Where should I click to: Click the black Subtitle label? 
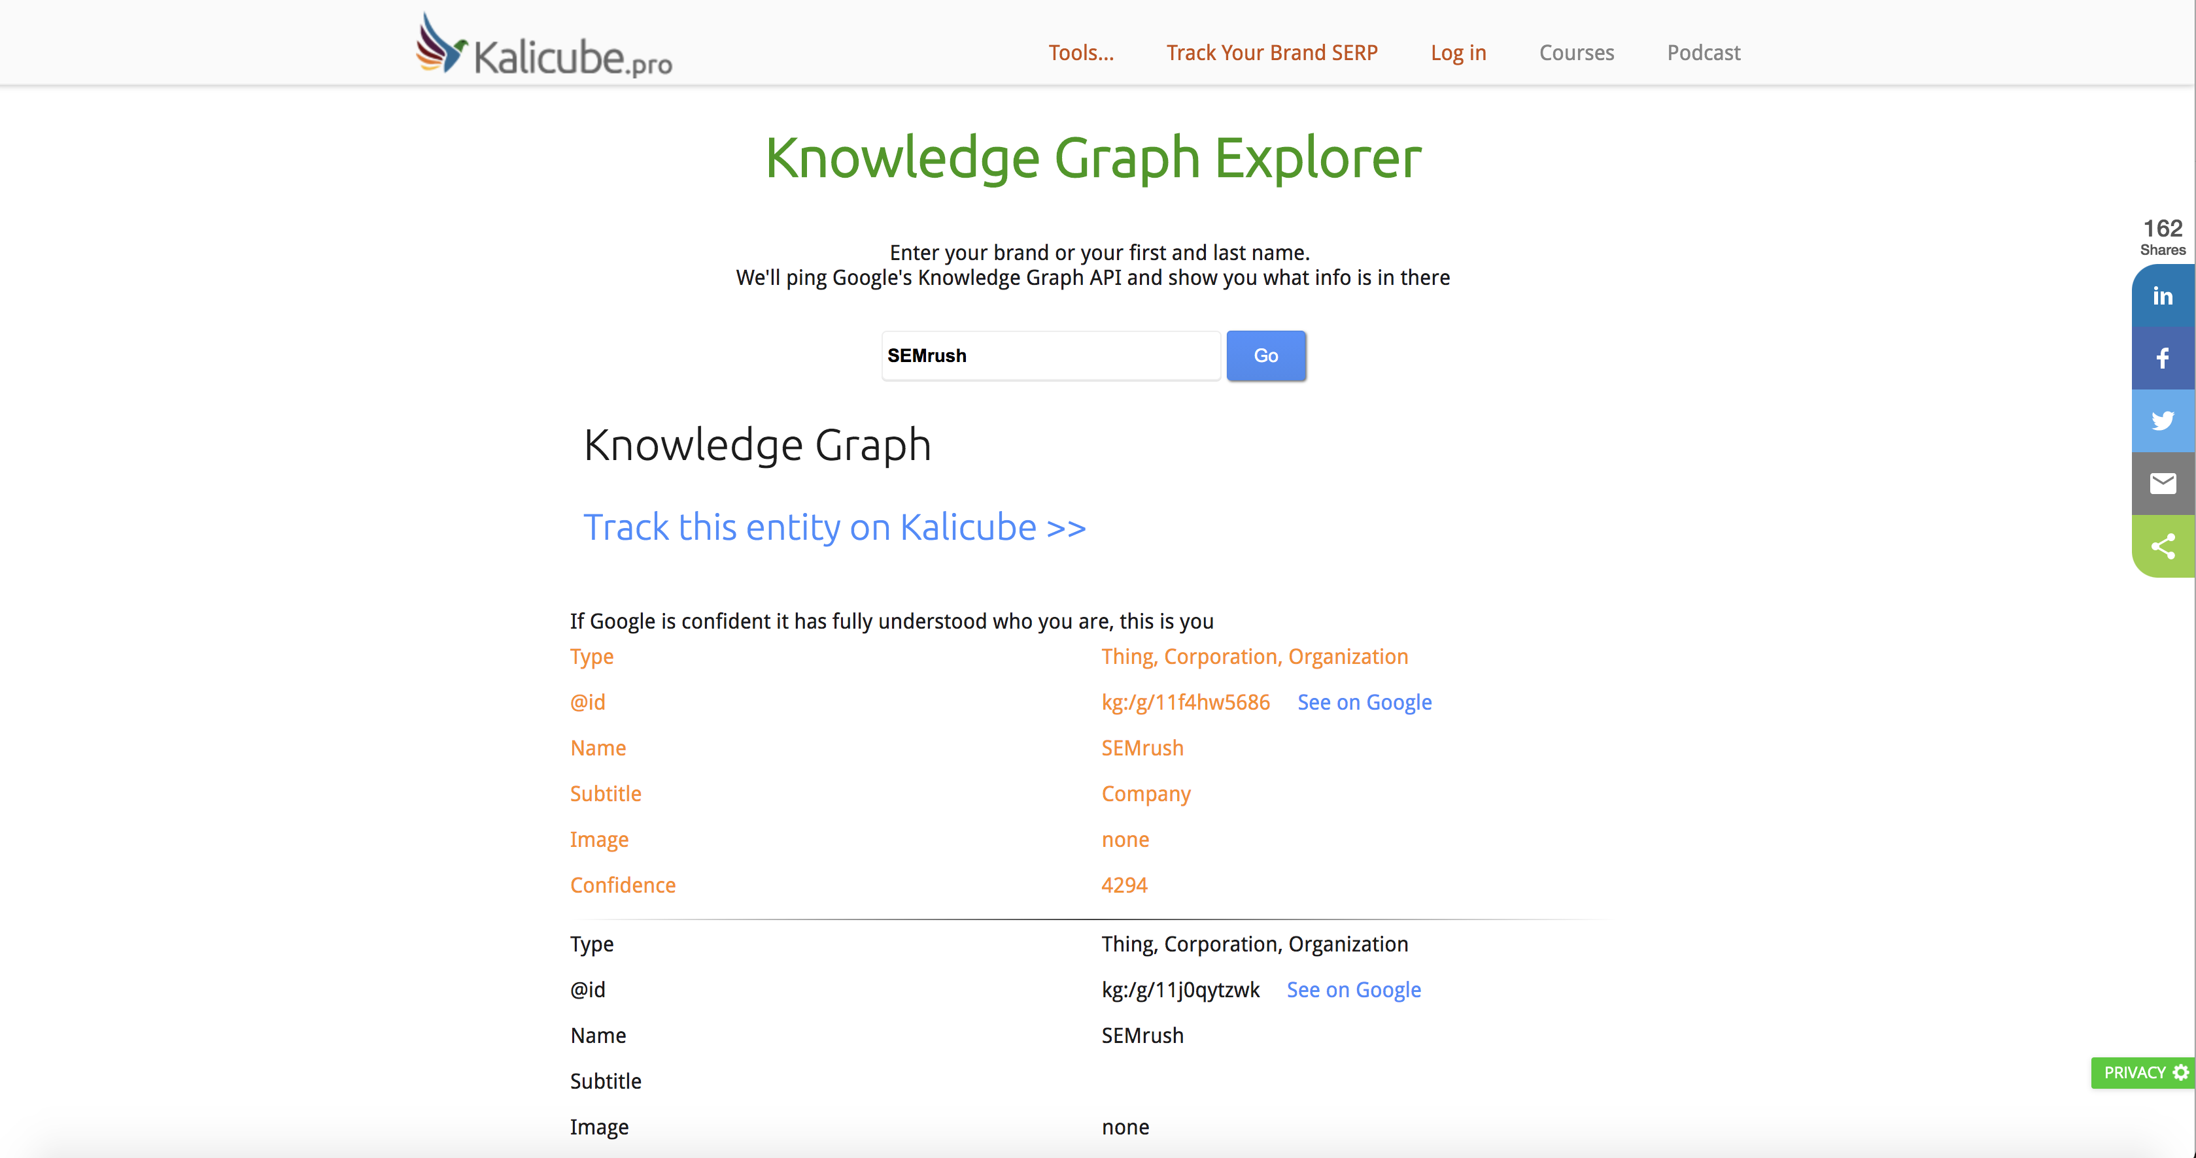click(606, 1082)
